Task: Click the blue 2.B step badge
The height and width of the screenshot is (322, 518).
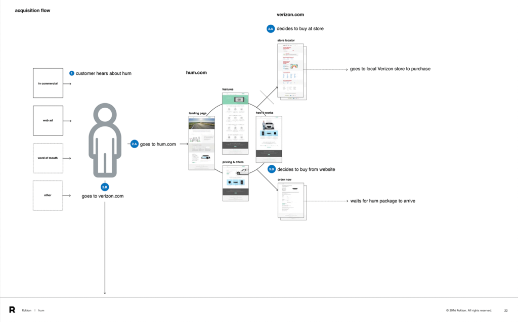Action: point(105,187)
